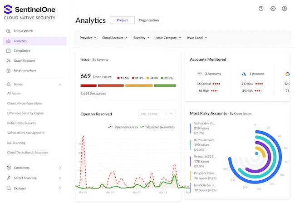Open Asset Inventory icon in sidebar
This screenshot has width=295, height=203.
9,70
